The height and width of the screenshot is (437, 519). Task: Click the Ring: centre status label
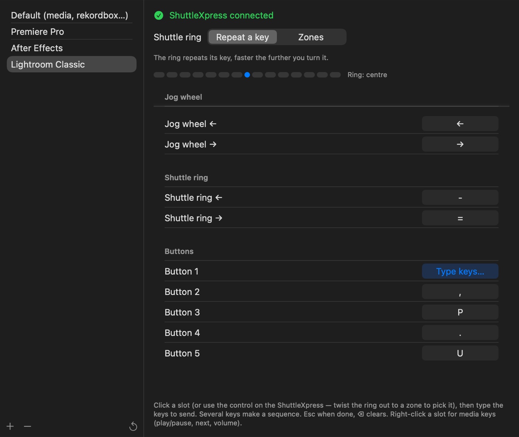[x=367, y=75]
